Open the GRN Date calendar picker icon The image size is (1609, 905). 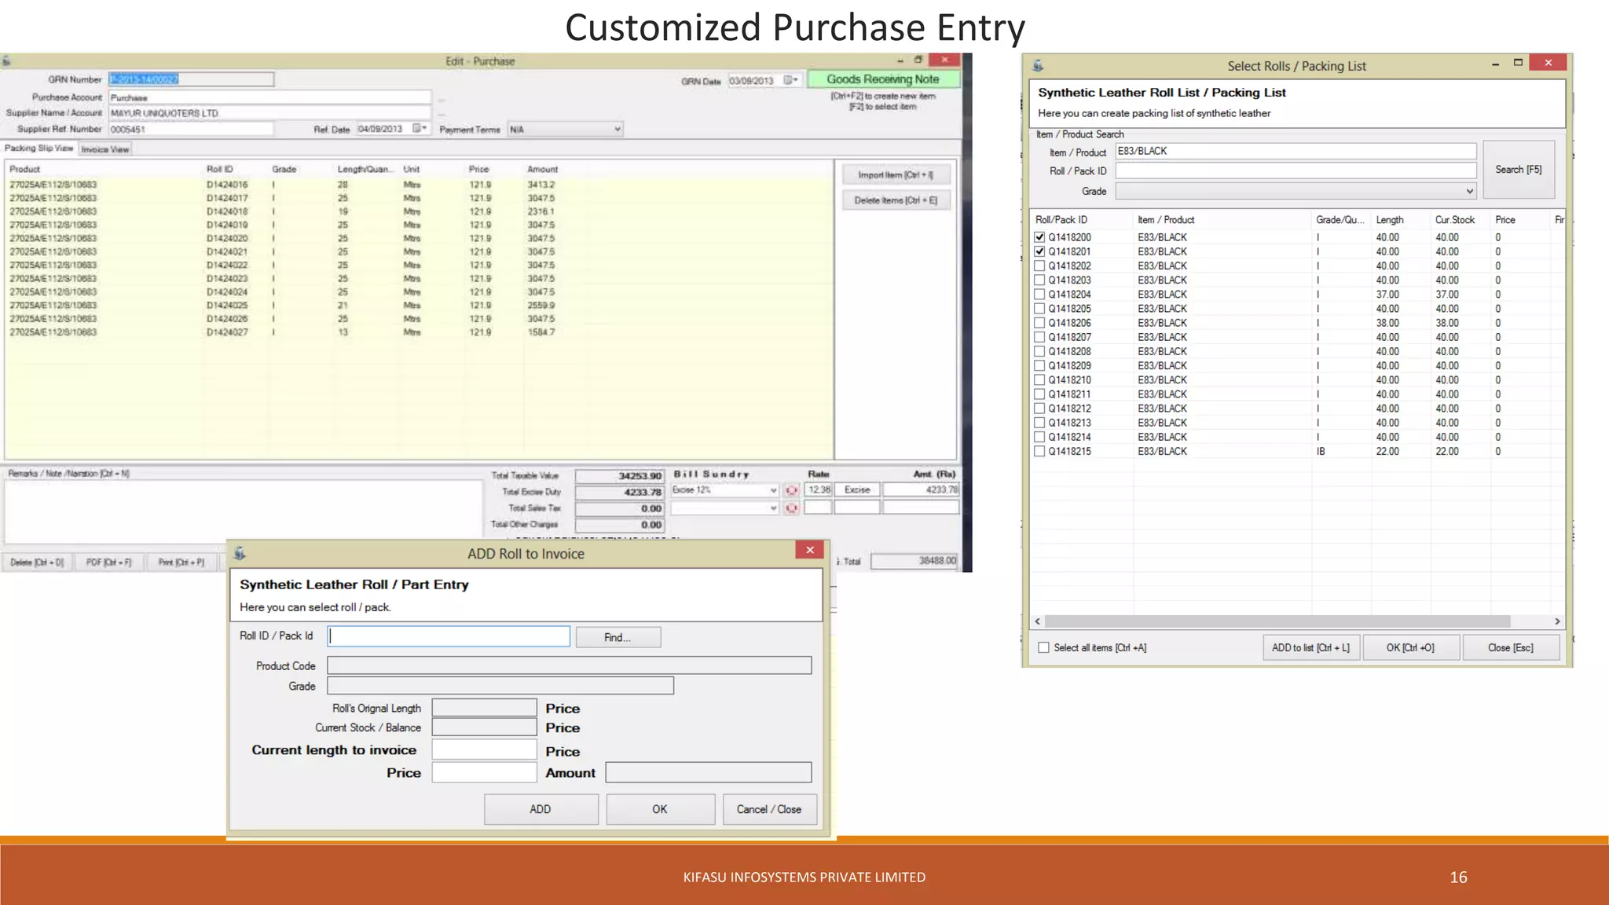pyautogui.click(x=791, y=80)
